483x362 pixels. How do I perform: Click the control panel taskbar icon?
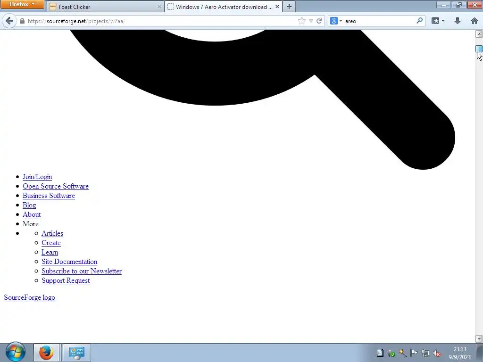[77, 353]
